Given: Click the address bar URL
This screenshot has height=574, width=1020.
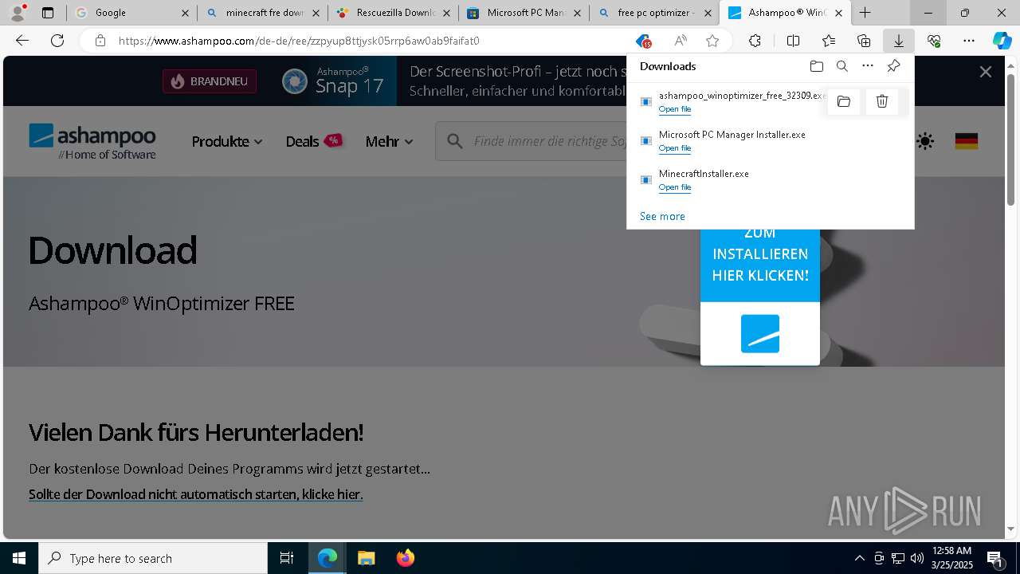Looking at the screenshot, I should click(x=299, y=41).
